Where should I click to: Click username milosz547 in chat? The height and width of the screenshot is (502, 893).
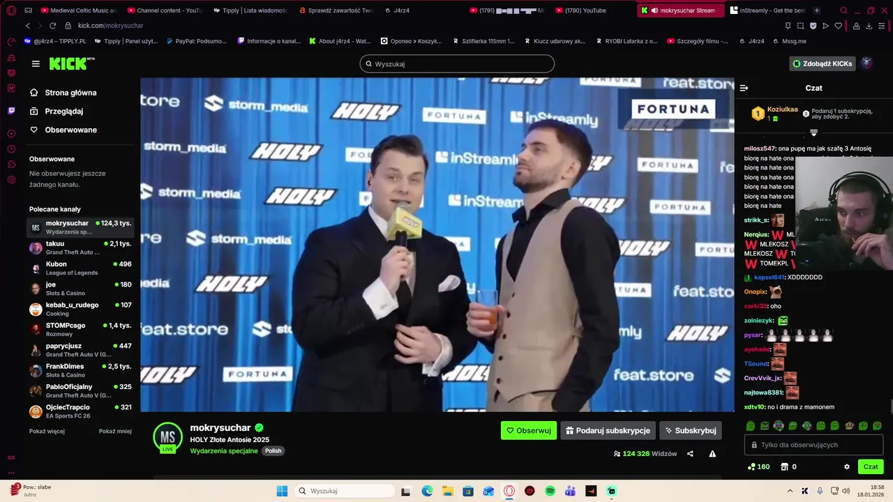click(760, 149)
